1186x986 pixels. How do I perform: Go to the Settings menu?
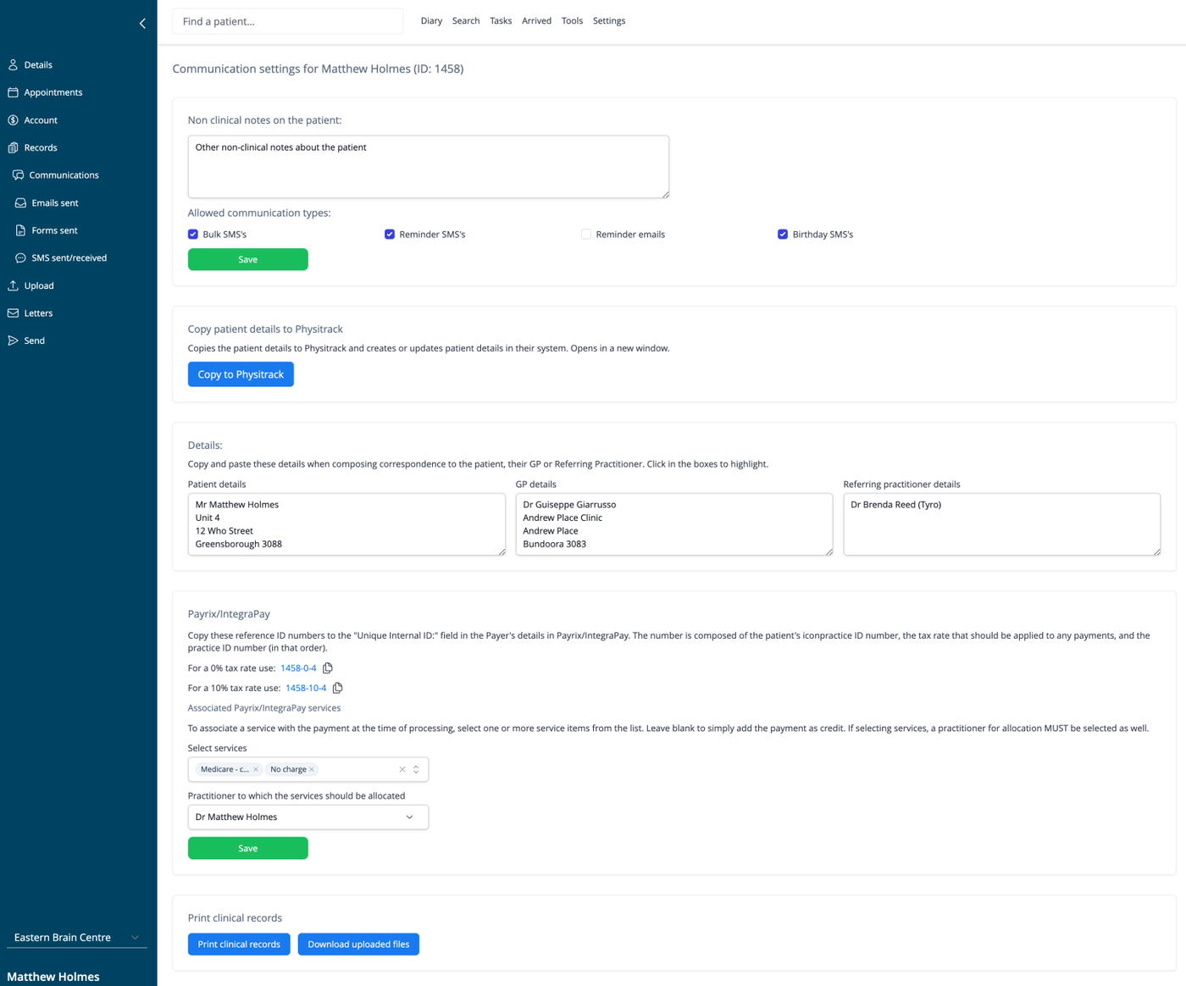point(609,21)
